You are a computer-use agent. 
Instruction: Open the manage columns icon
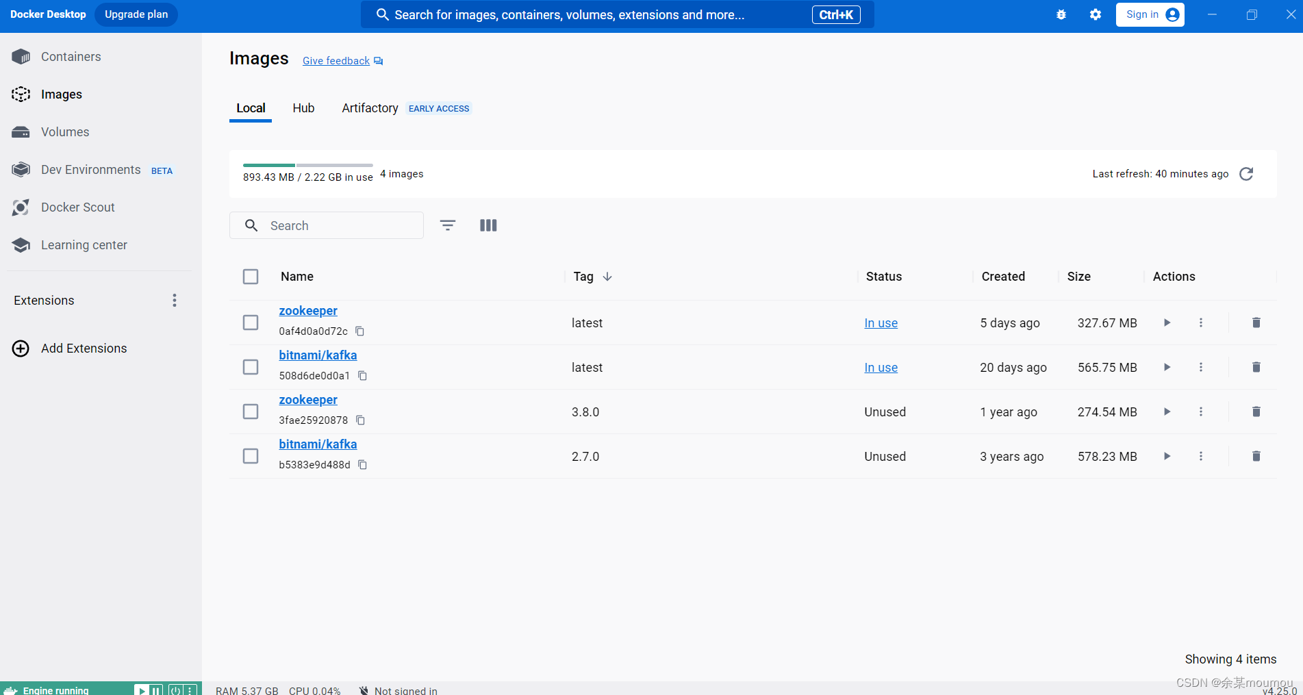click(488, 225)
